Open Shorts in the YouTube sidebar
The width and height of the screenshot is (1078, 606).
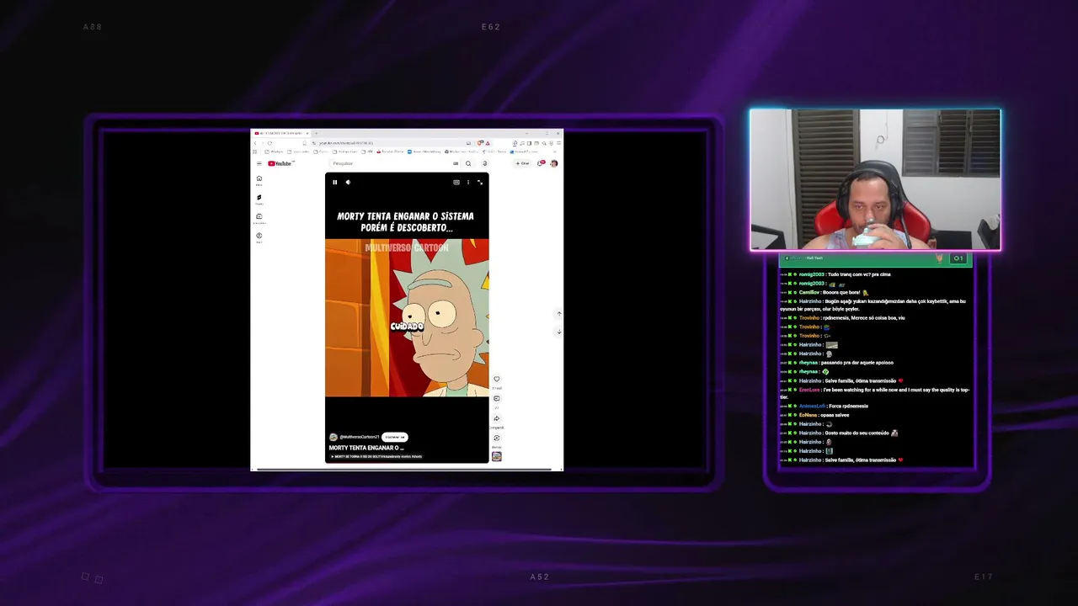tap(259, 199)
